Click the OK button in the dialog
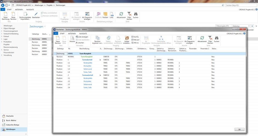 [x=239, y=129]
